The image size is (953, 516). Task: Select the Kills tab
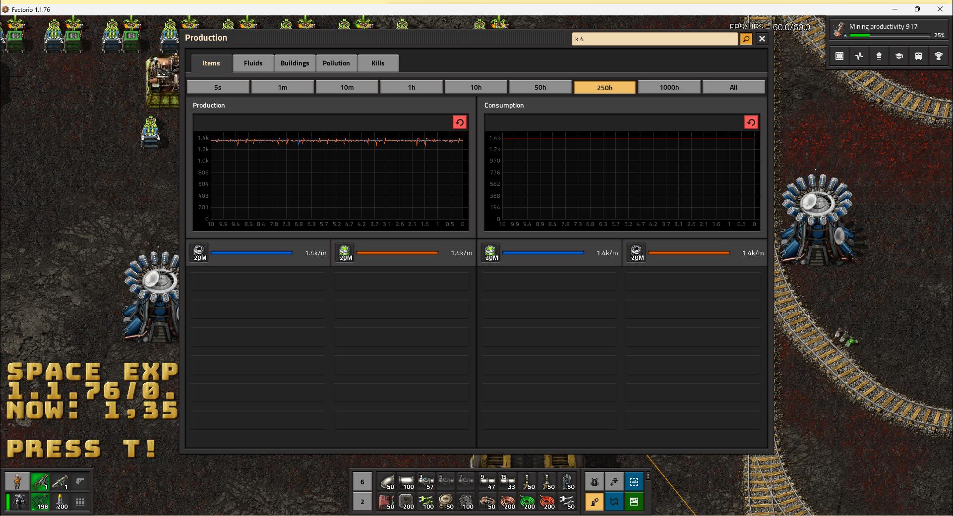point(378,63)
